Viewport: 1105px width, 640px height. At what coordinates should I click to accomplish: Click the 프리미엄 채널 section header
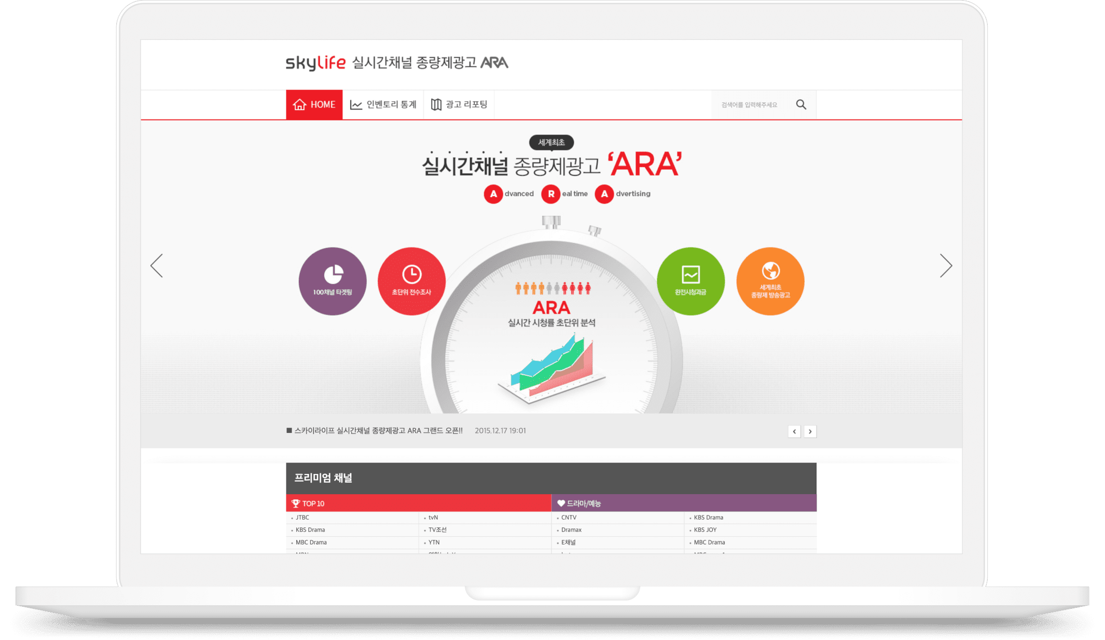point(551,478)
